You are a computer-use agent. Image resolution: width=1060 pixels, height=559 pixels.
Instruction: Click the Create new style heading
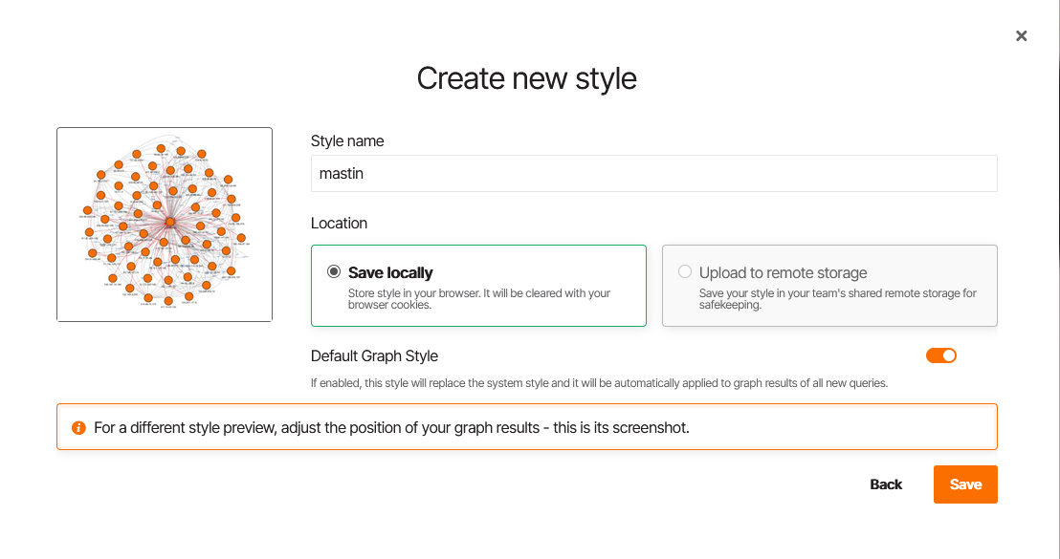coord(526,77)
